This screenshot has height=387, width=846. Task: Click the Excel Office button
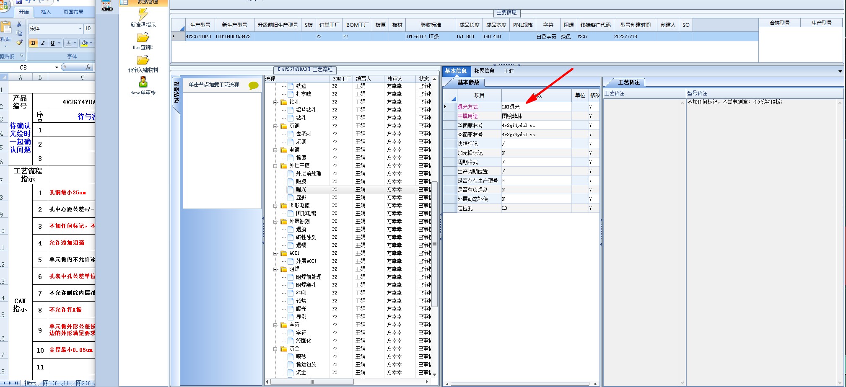[4, 5]
